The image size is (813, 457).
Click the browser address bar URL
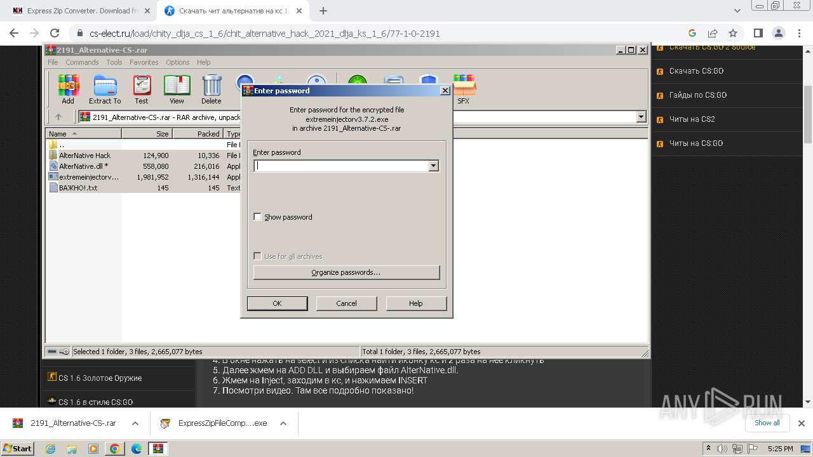pos(264,34)
